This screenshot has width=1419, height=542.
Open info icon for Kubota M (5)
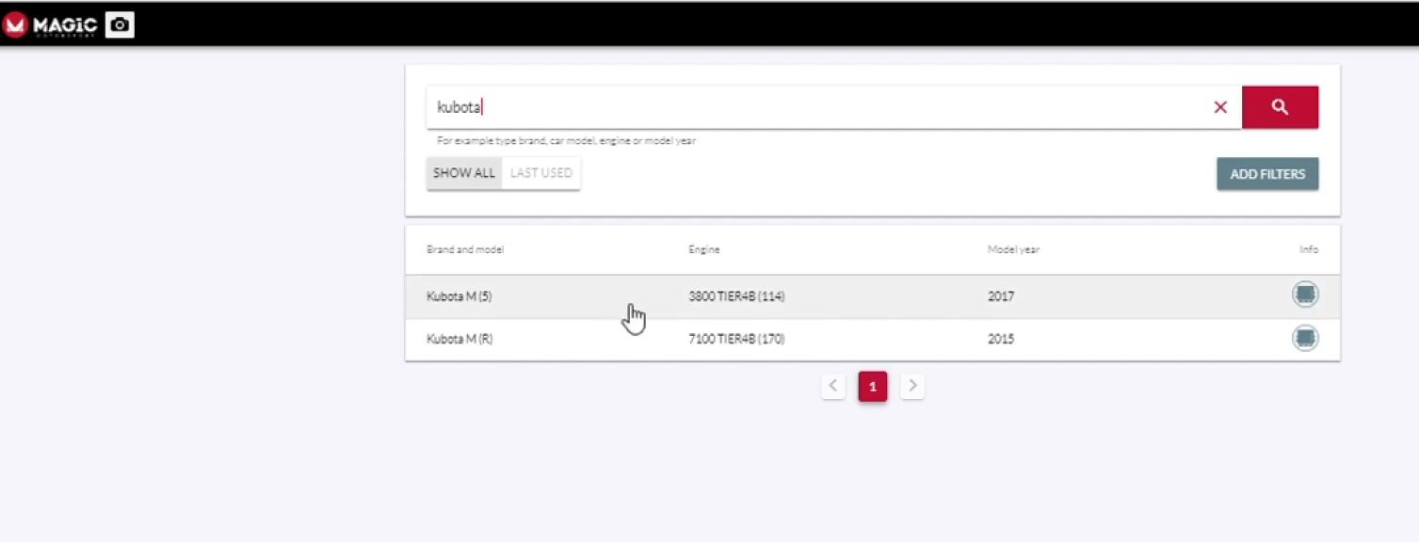1305,295
